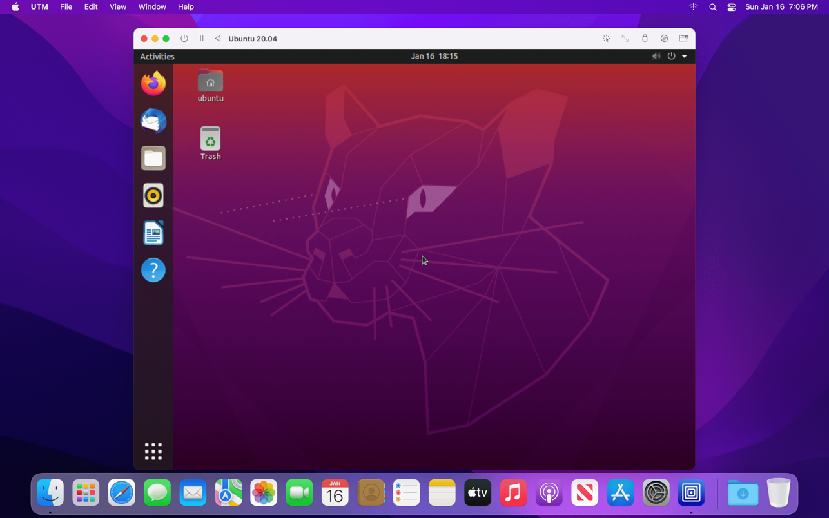Open the Edit menu

point(91,7)
